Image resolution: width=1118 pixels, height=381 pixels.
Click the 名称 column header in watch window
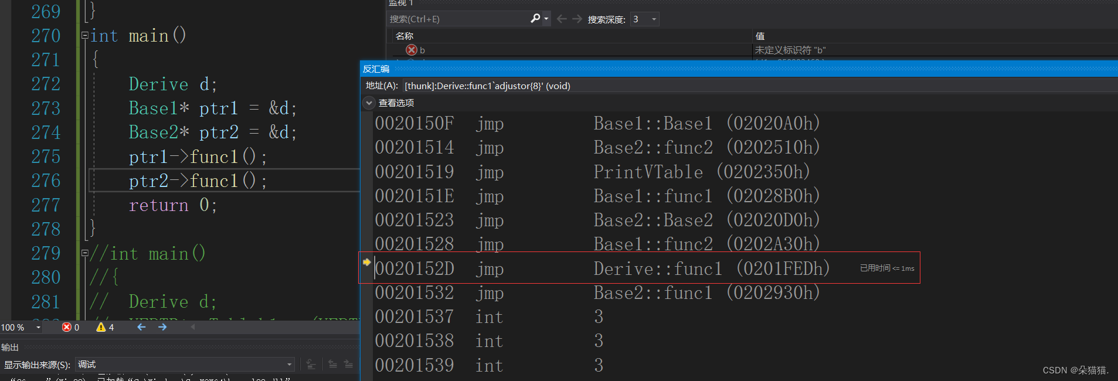(x=405, y=36)
